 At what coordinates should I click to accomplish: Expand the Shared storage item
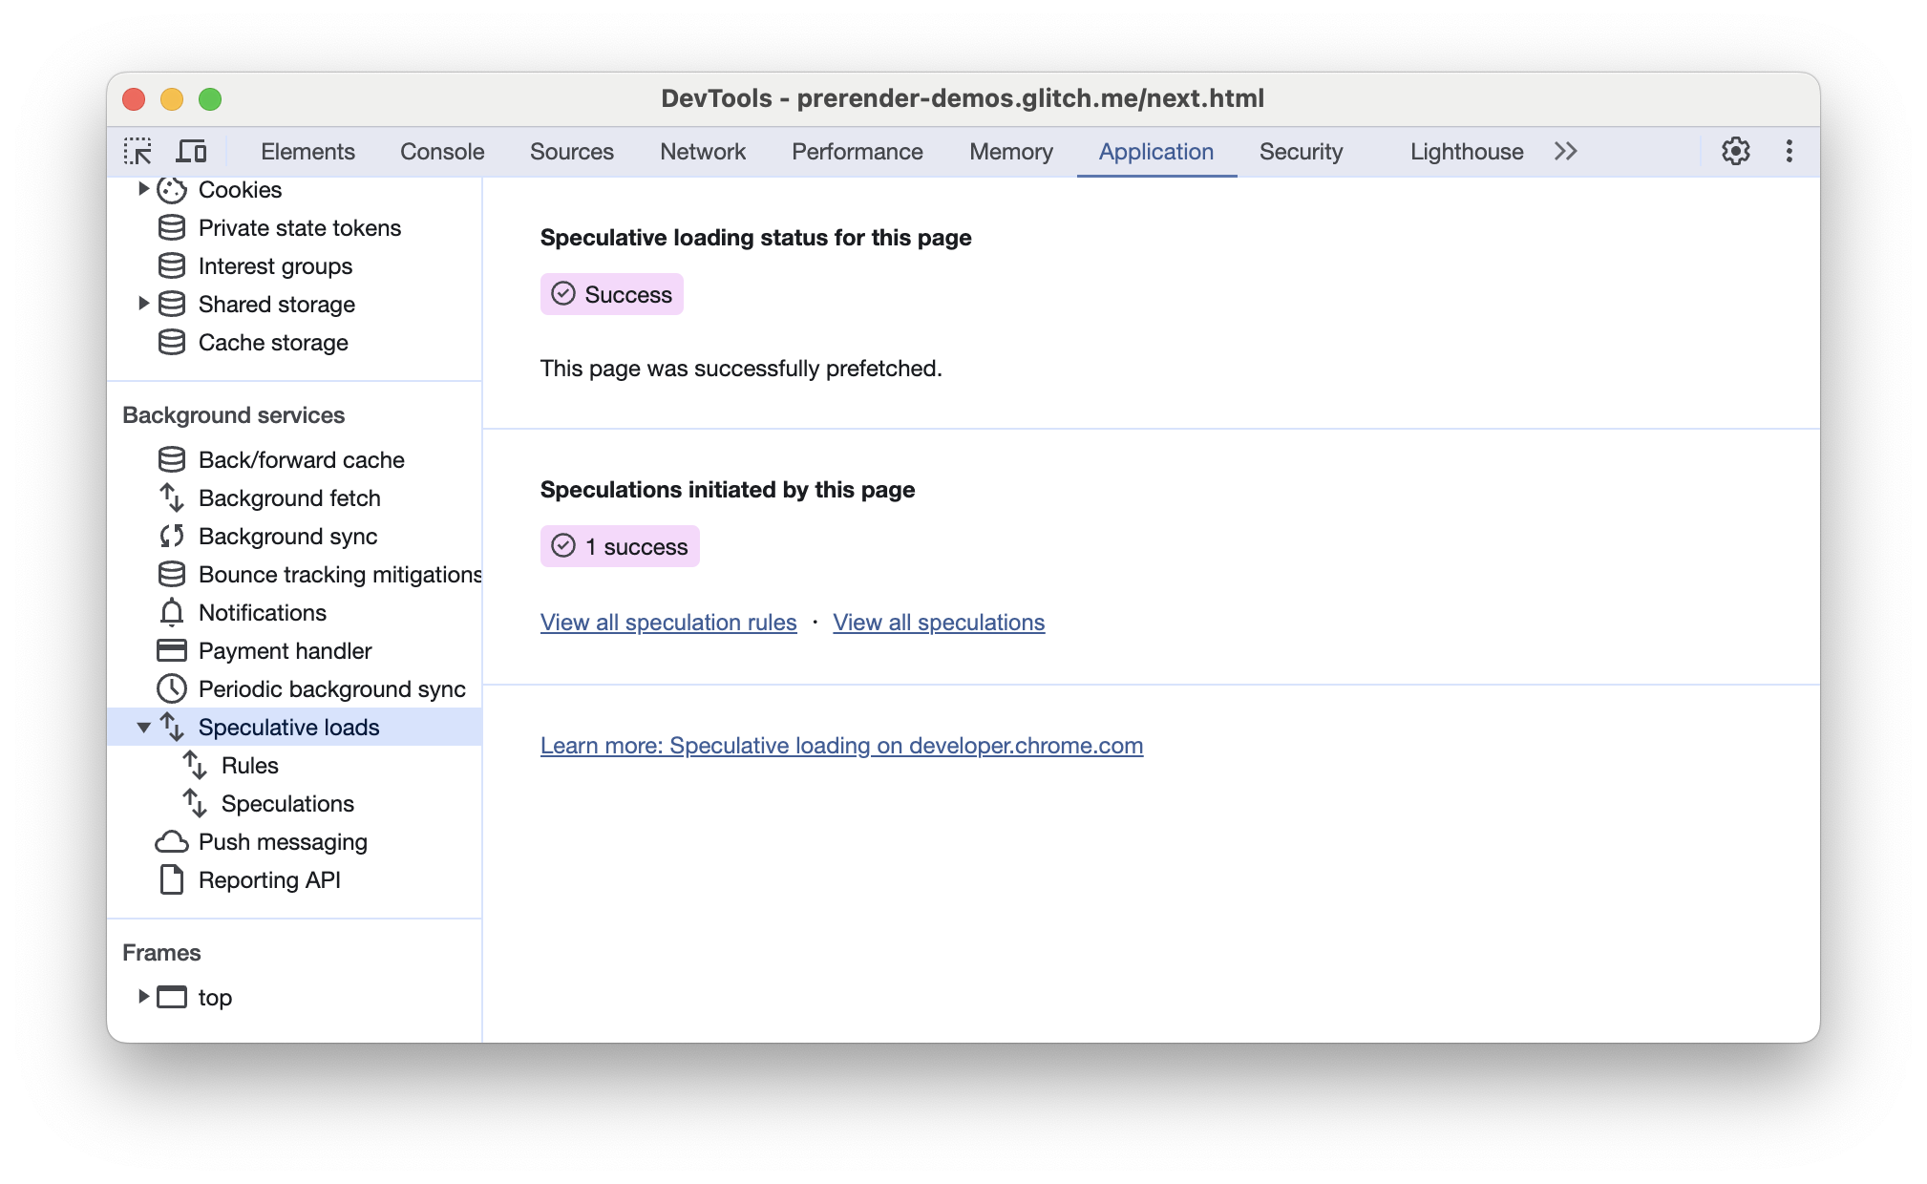point(141,302)
